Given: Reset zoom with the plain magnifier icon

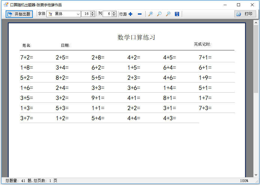Looking at the screenshot, I should coord(159,14).
